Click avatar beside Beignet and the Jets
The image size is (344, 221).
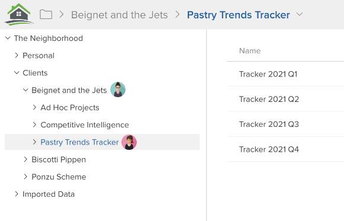click(x=118, y=89)
